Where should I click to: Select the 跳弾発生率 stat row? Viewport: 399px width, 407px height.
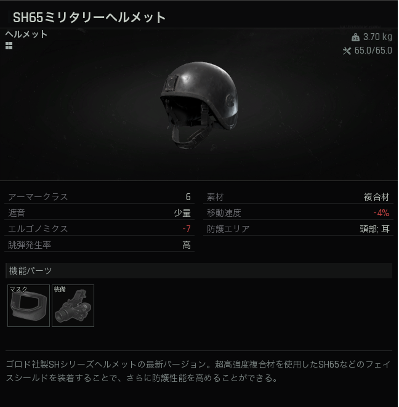pyautogui.click(x=99, y=245)
